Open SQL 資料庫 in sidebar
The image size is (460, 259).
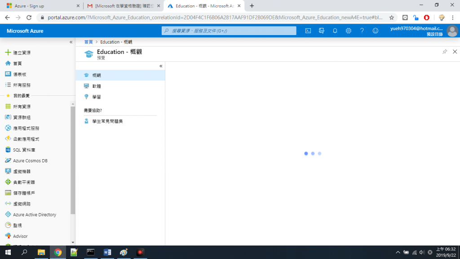(x=20, y=150)
